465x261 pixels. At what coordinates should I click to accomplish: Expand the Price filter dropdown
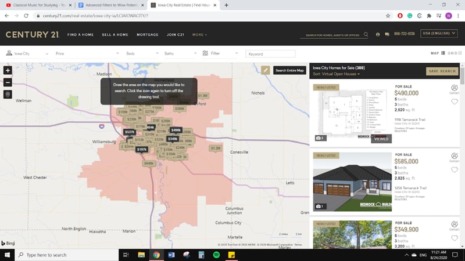87,53
